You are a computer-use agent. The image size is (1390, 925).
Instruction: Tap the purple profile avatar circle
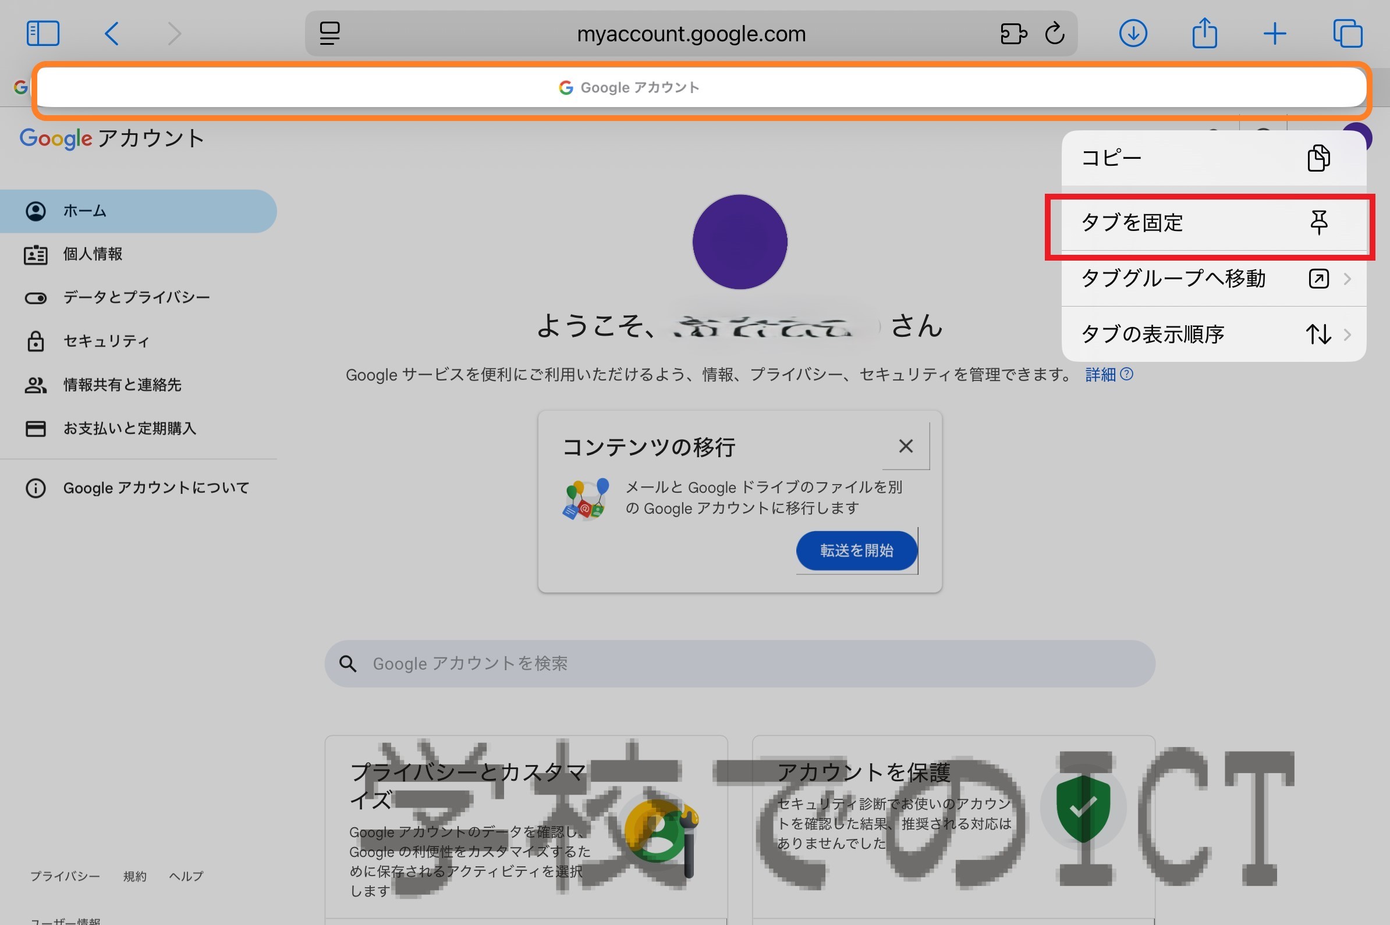[740, 242]
